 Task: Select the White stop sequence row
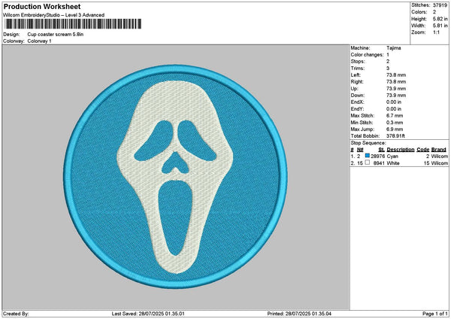click(398, 163)
